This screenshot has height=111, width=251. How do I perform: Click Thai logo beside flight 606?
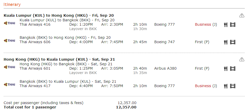point(10,41)
